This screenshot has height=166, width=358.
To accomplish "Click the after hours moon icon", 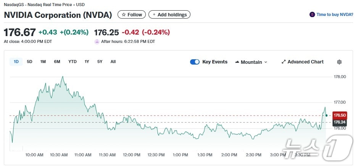I will click(x=97, y=41).
